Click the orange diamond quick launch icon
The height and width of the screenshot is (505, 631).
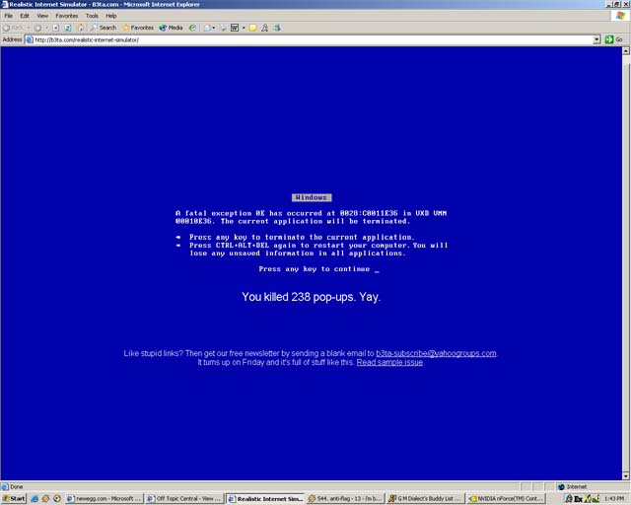[x=45, y=498]
